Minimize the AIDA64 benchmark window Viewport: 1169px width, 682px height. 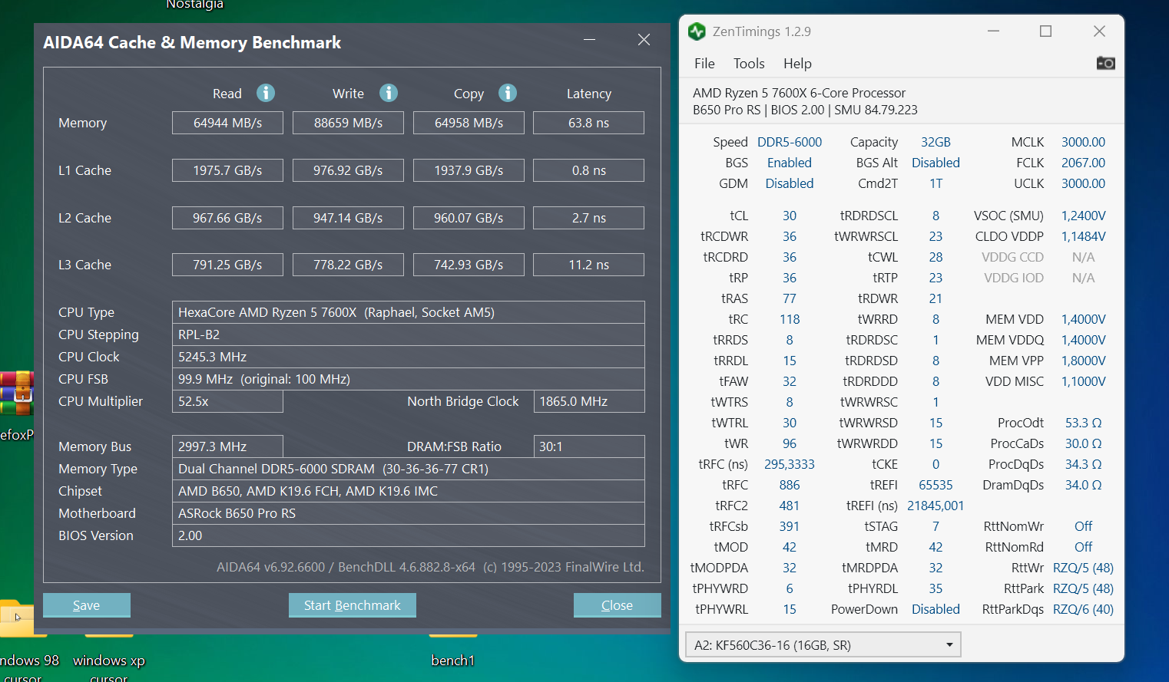(589, 40)
